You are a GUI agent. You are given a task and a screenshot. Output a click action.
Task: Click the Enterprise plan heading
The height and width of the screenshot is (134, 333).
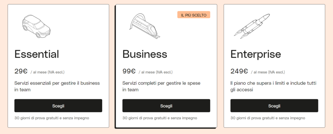pos(256,54)
